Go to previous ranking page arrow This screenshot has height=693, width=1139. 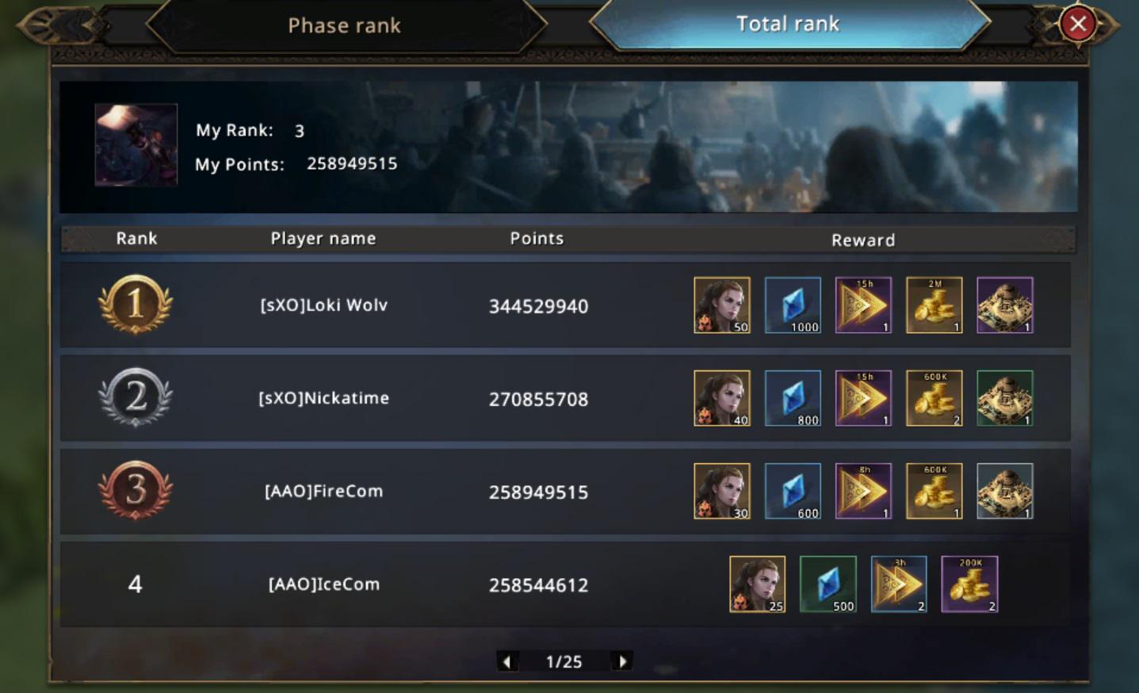coord(507,661)
